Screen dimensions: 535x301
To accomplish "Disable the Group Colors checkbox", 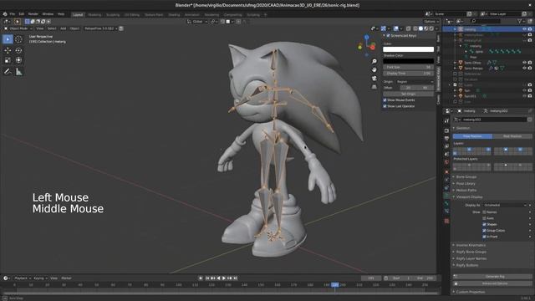I will coord(484,231).
